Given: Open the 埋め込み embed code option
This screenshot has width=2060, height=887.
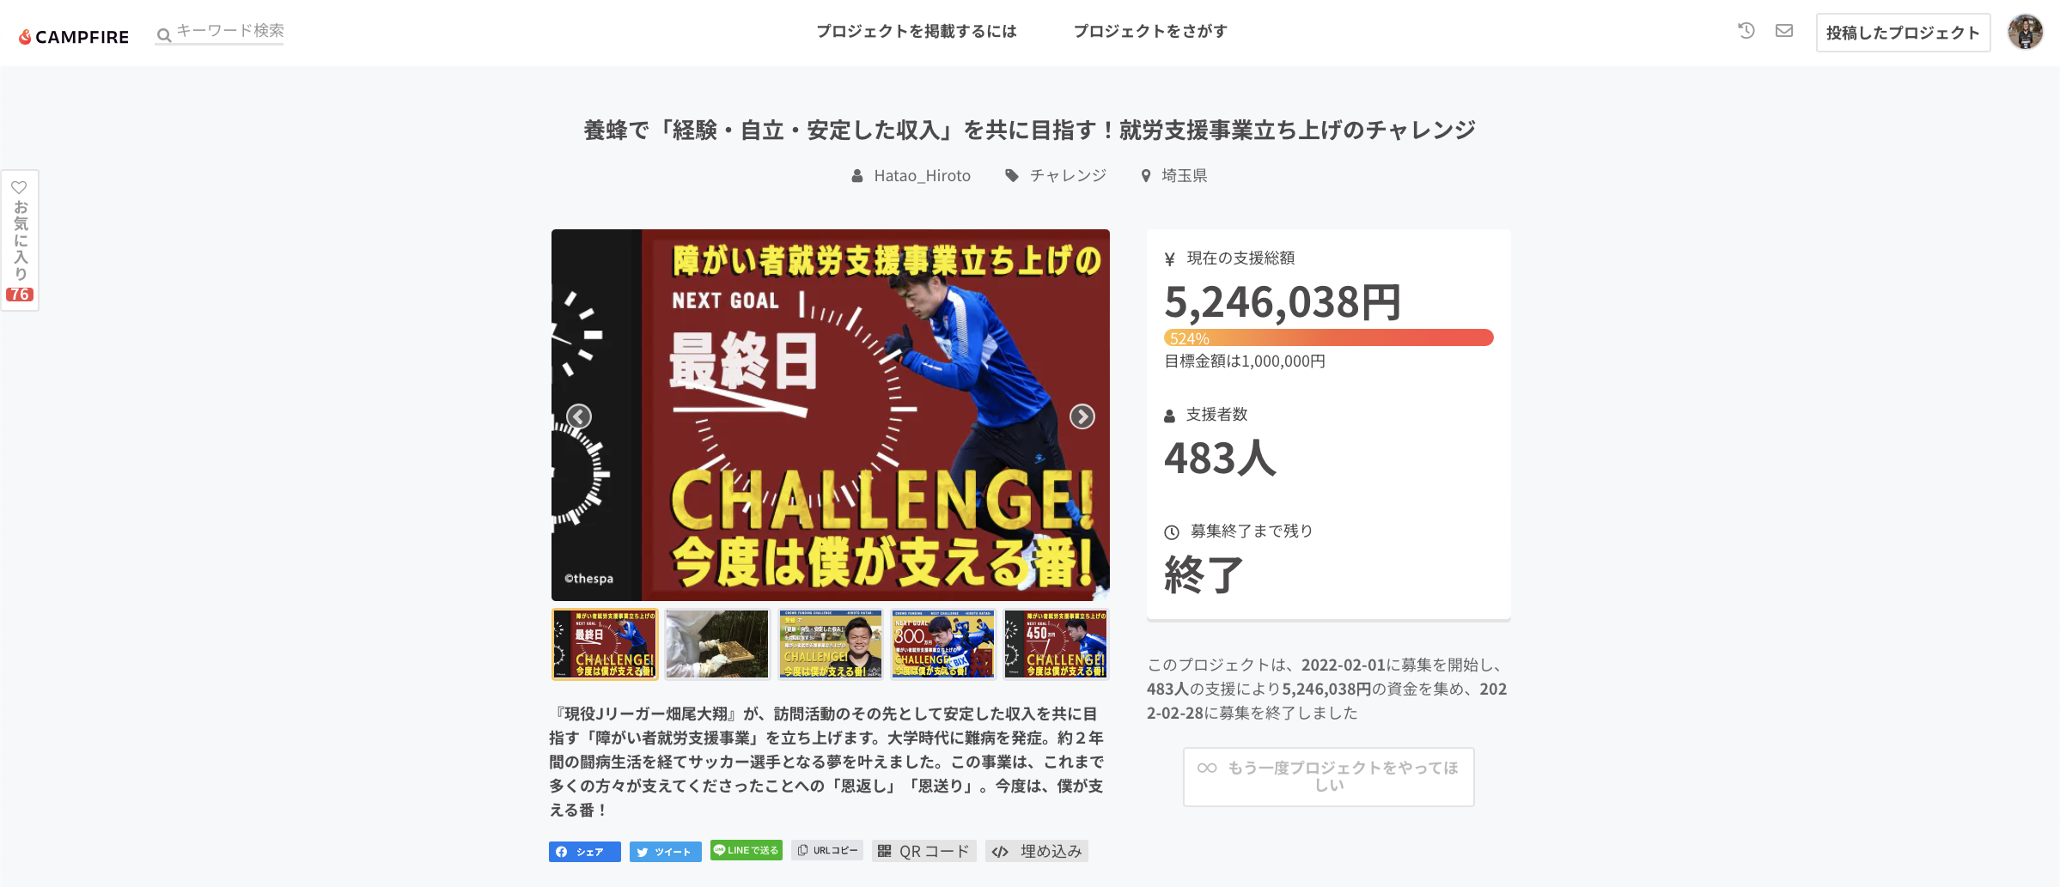Looking at the screenshot, I should click(x=1036, y=851).
